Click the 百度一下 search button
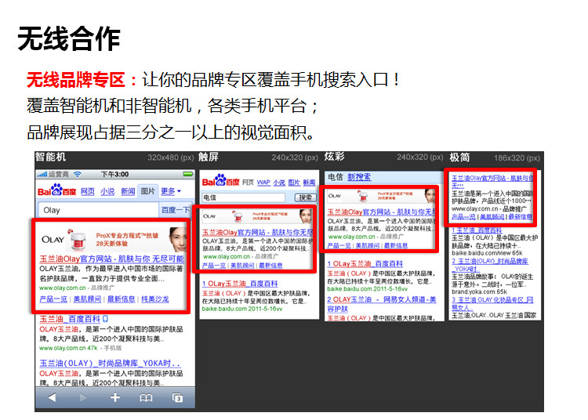 [176, 210]
